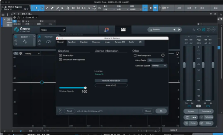This screenshot has width=223, height=135.
Task: Switch to the General options tab
Action: point(60,42)
